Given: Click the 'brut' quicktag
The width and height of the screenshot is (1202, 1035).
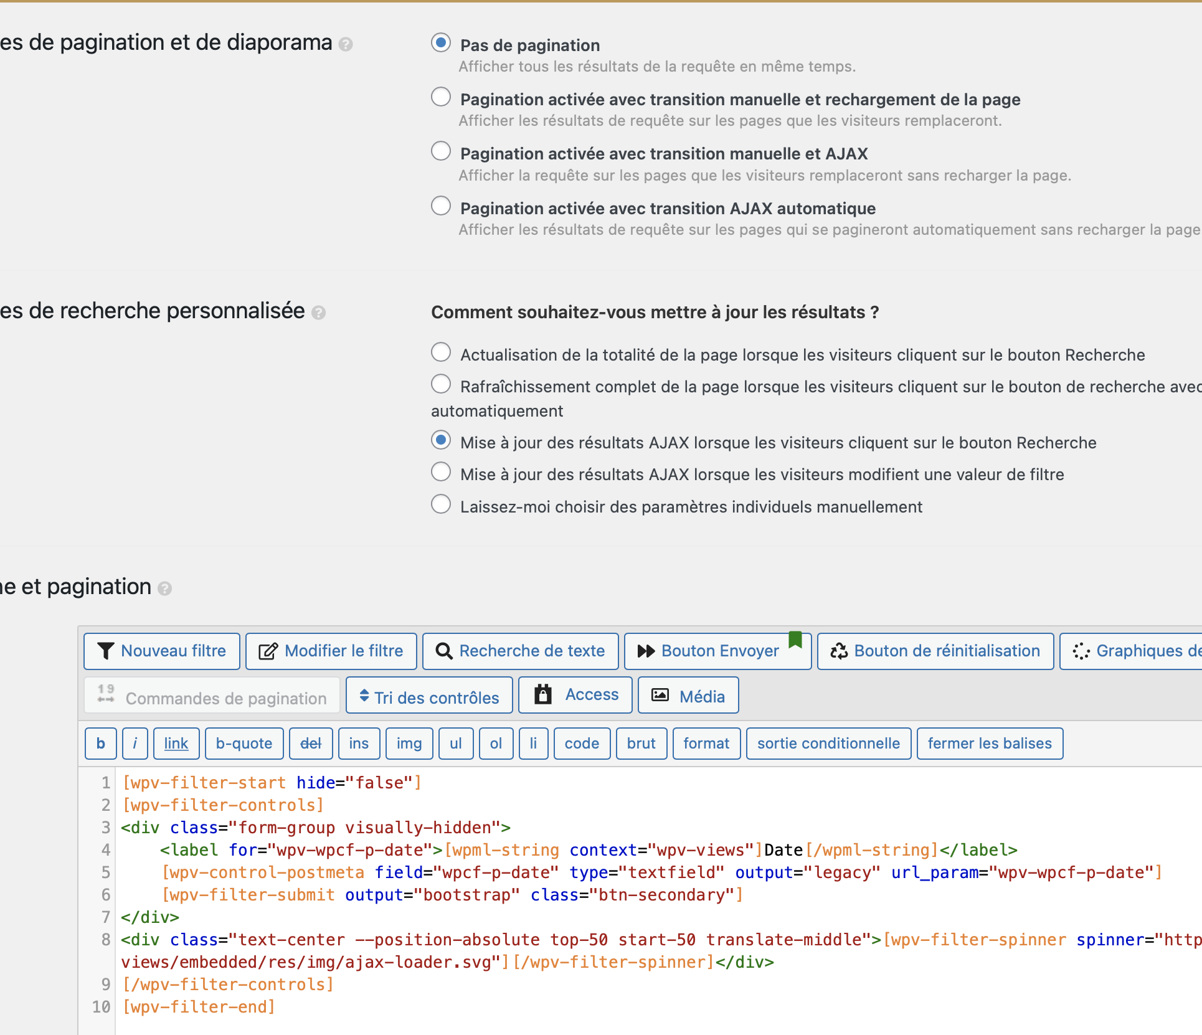Looking at the screenshot, I should point(641,744).
